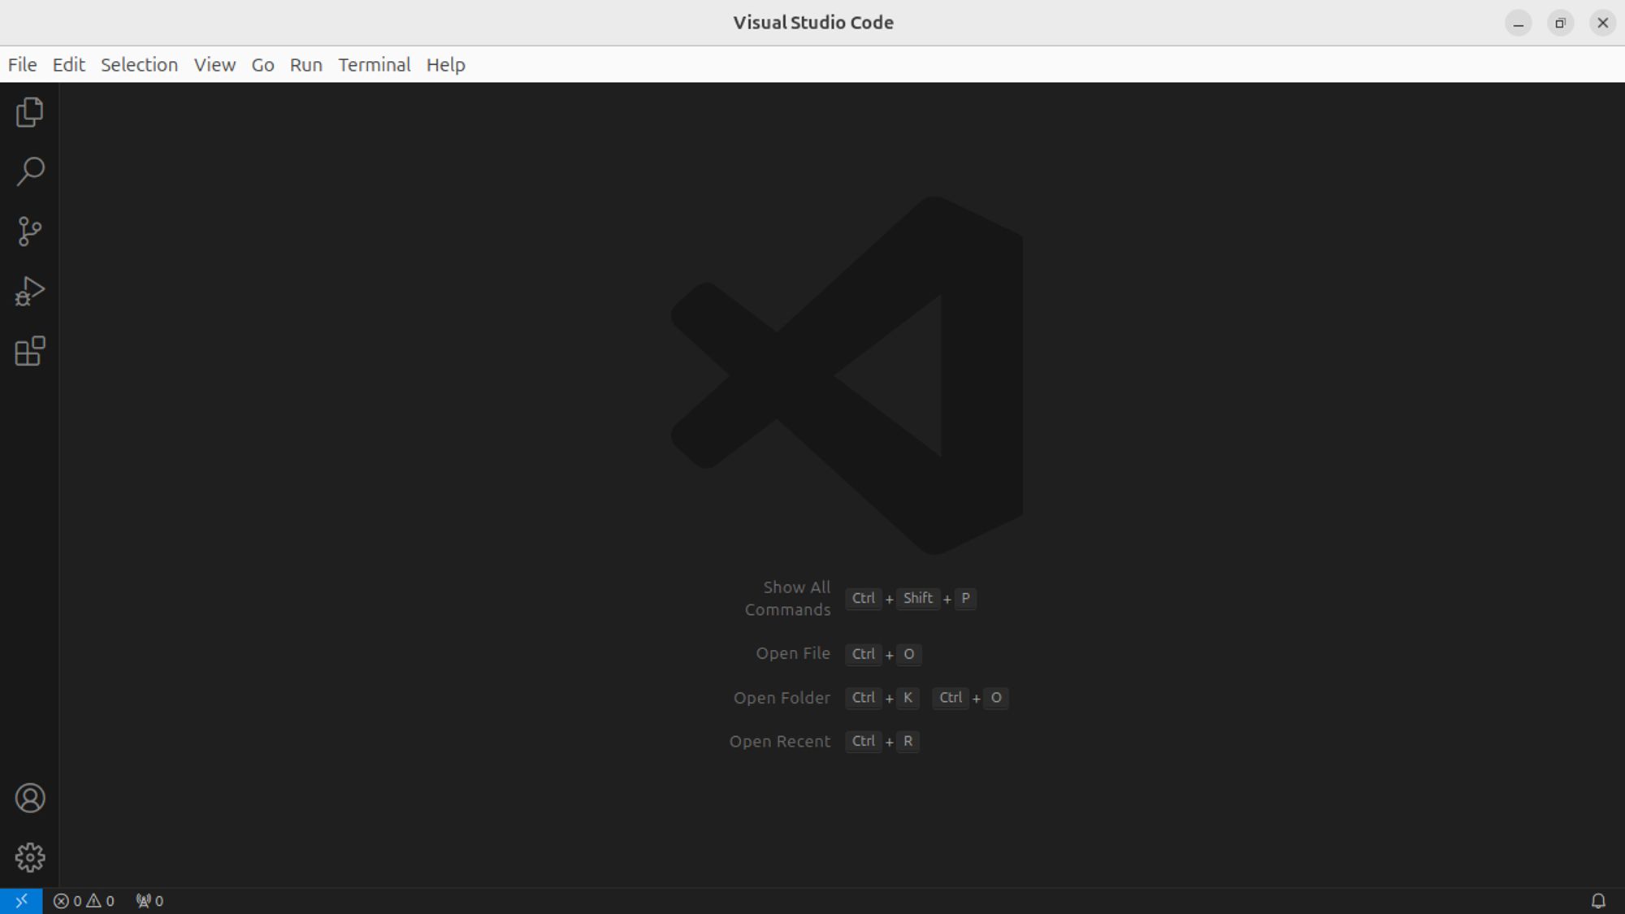The width and height of the screenshot is (1625, 914).
Task: Click the Show All Commands label
Action: [x=787, y=599]
